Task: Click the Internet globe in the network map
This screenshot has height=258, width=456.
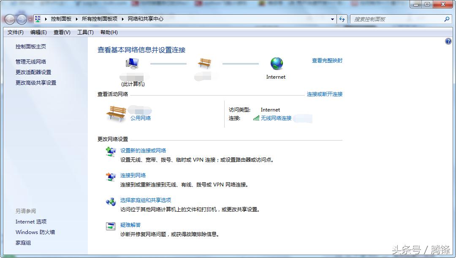Action: click(x=277, y=64)
